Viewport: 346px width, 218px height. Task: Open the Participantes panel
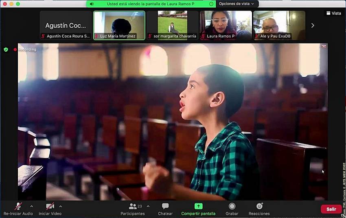[133, 209]
